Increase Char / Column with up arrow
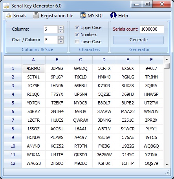 coord(61,38)
